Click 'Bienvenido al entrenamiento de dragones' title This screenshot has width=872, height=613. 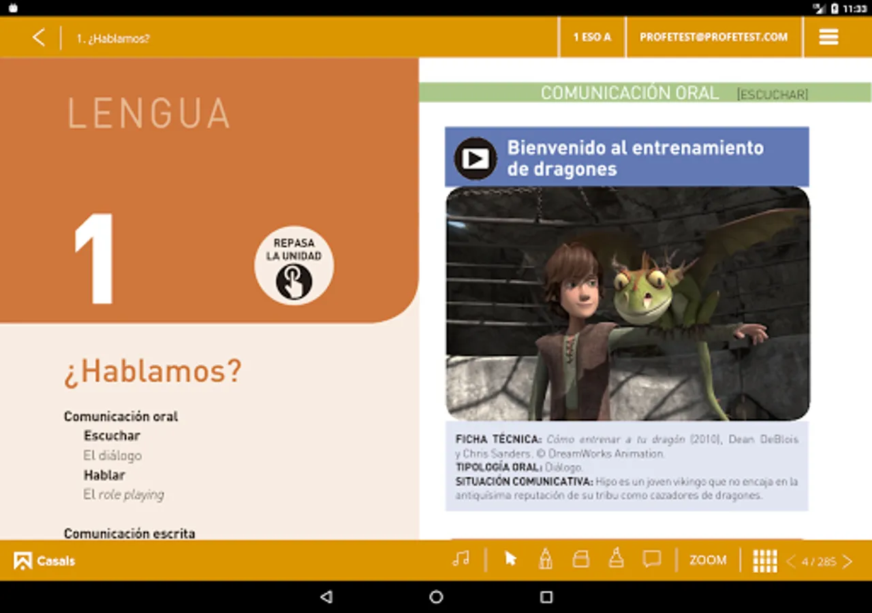coord(636,158)
